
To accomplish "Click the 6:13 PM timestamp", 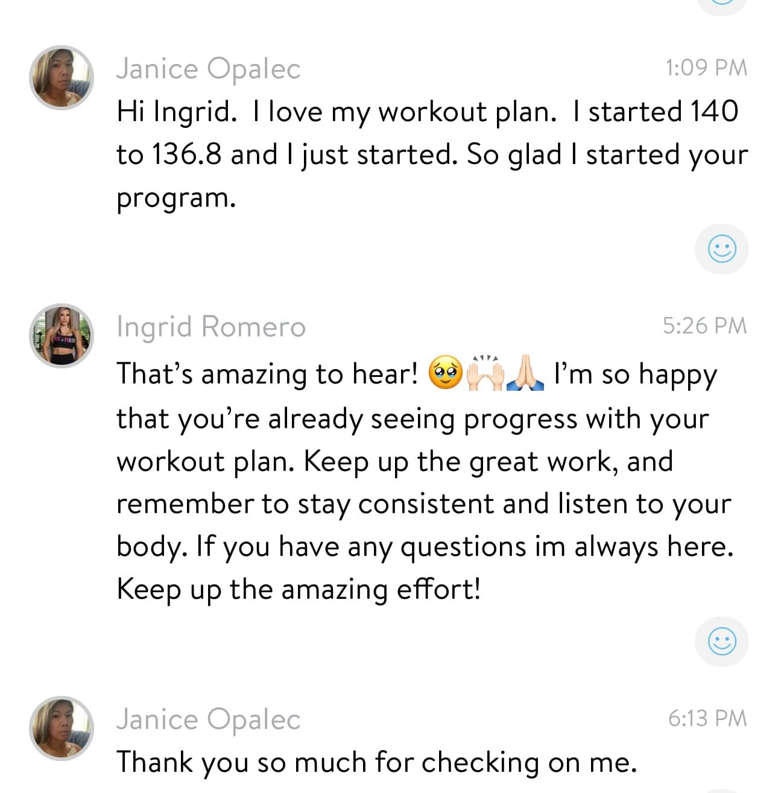I will click(707, 718).
